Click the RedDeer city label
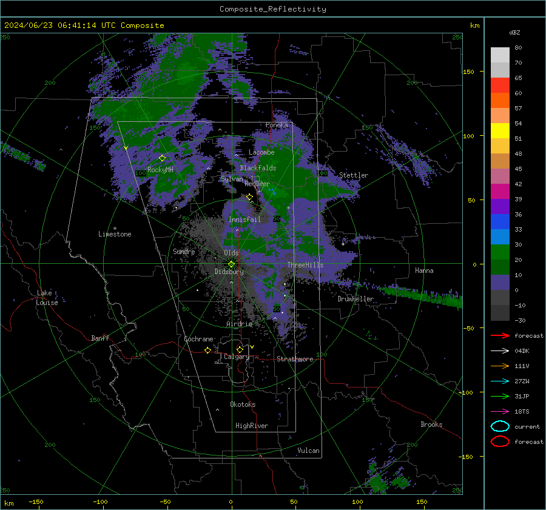The width and height of the screenshot is (546, 510). [257, 184]
